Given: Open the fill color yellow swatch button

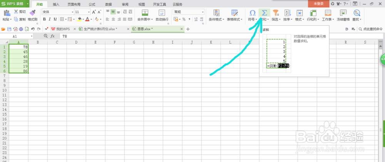Looking at the screenshot, I should point(80,19).
